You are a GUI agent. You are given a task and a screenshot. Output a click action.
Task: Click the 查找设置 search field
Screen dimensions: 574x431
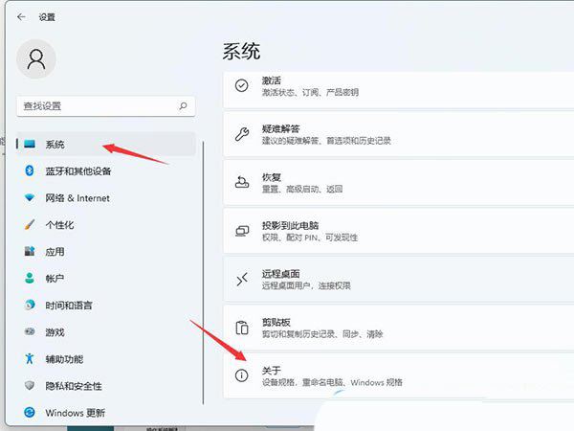(96, 105)
